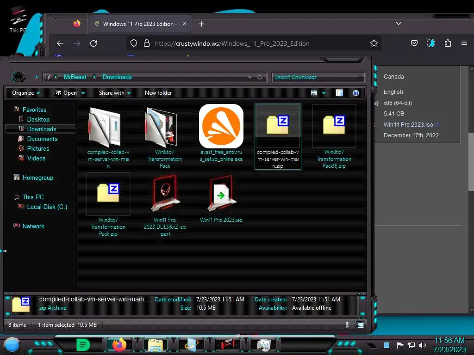This screenshot has width=474, height=355.
Task: Expand the Open button dropdown arrow
Action: pyautogui.click(x=83, y=93)
